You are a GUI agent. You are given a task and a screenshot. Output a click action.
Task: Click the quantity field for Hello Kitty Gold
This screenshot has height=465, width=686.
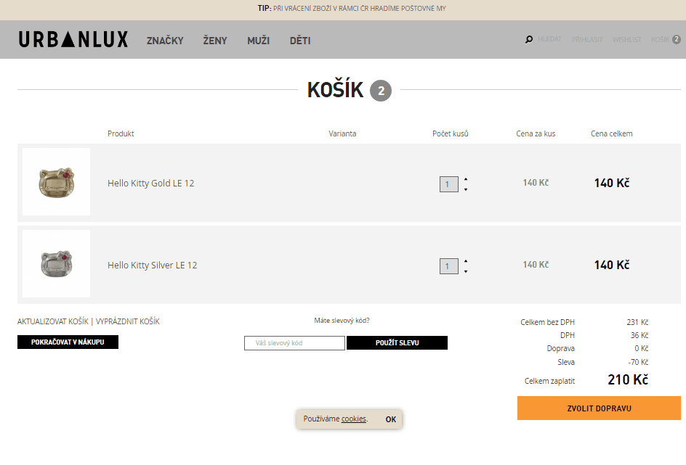click(449, 184)
